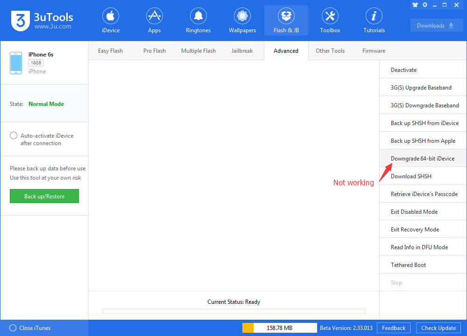467x336 pixels.
Task: Click the Check Update button
Action: (439, 328)
